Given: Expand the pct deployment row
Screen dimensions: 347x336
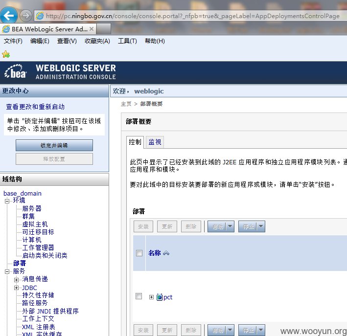Looking at the screenshot, I should (151, 297).
